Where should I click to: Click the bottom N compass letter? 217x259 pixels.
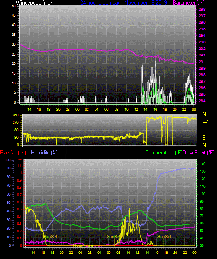(204, 145)
